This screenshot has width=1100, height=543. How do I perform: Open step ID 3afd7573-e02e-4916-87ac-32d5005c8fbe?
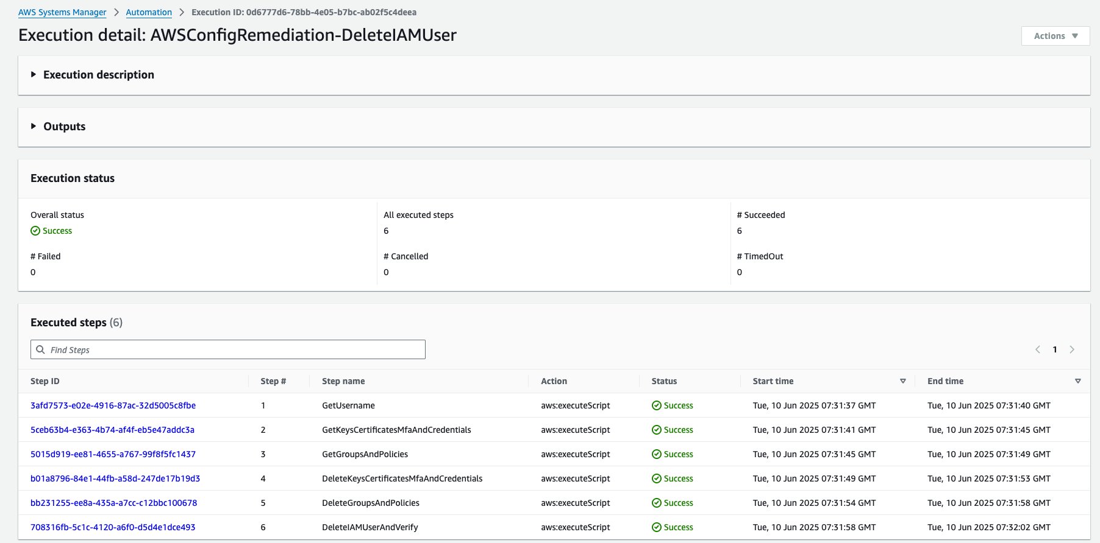coord(113,405)
